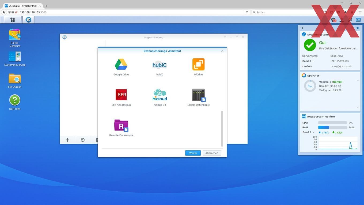
Task: Click Laufzeit value 11 Tag(e) 10:31:55
Action: (341, 66)
